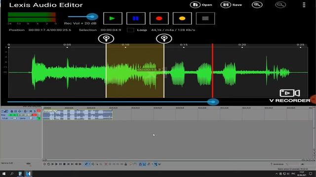The height and width of the screenshot is (177, 316).
Task: Click Record in the bottom transport bar
Action: [45, 164]
